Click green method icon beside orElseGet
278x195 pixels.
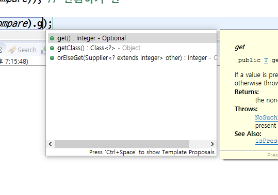click(x=52, y=58)
